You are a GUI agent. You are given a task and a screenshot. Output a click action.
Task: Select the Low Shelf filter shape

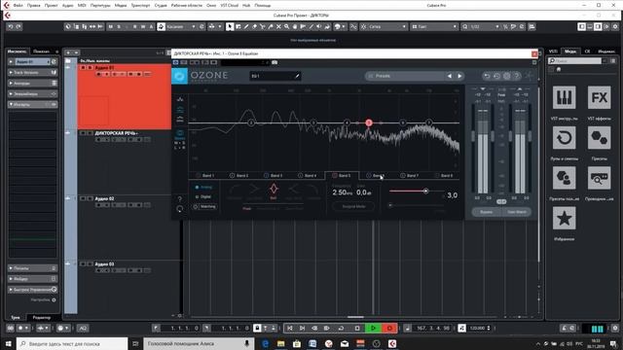(x=254, y=189)
